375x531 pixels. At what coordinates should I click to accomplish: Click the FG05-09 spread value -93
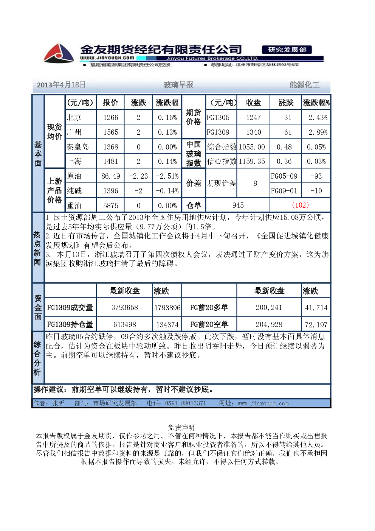[316, 176]
